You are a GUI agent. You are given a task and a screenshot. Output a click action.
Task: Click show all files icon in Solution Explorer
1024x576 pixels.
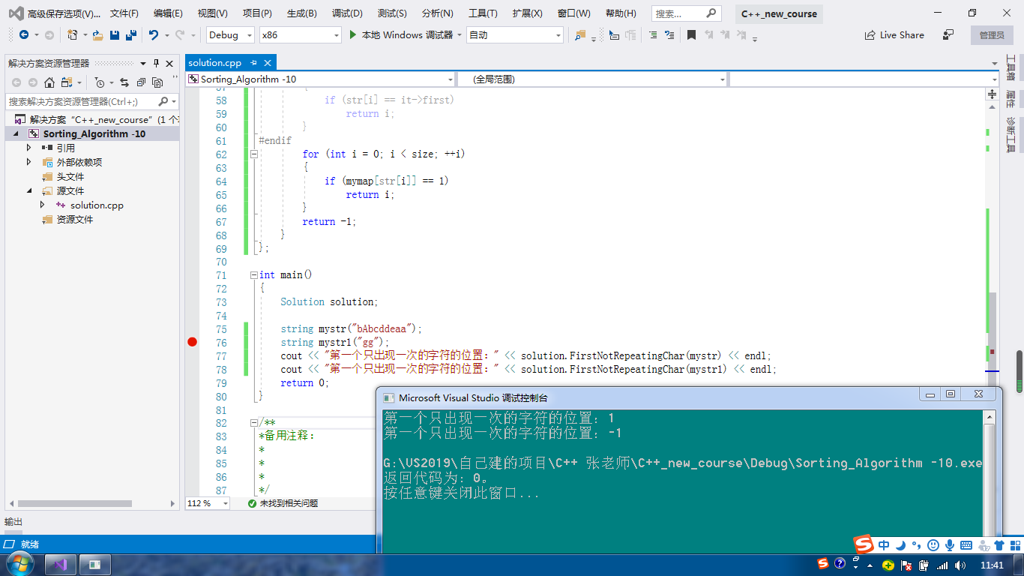click(x=157, y=82)
